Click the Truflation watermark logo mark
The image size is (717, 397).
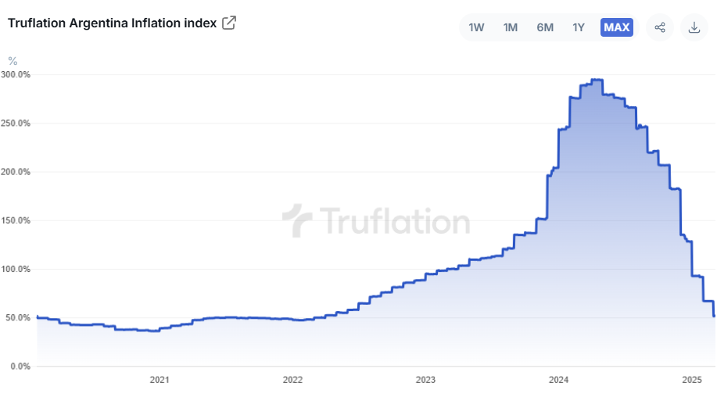coord(297,221)
